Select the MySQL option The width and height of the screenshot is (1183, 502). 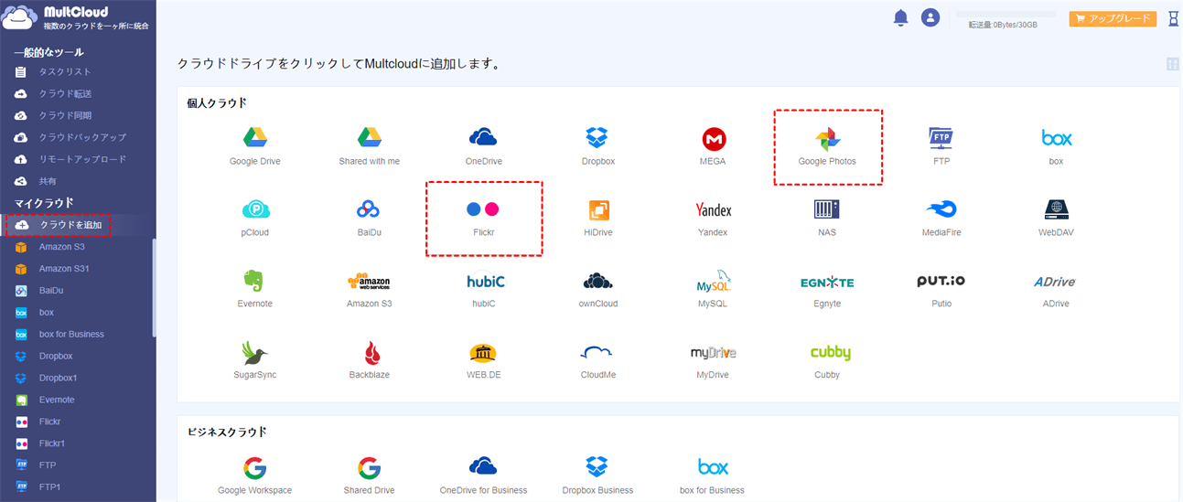(713, 289)
